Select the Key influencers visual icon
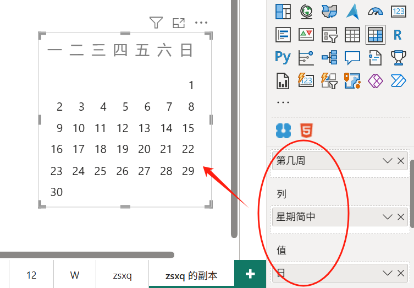 click(x=306, y=57)
